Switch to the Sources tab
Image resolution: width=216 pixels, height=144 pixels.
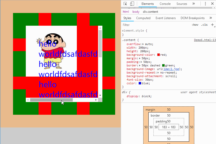[x=182, y=4]
